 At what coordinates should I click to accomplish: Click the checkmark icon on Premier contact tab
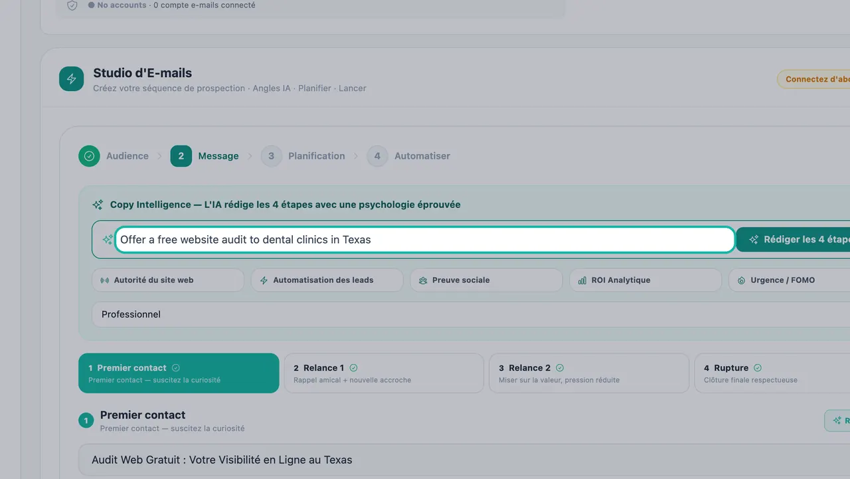pos(176,368)
